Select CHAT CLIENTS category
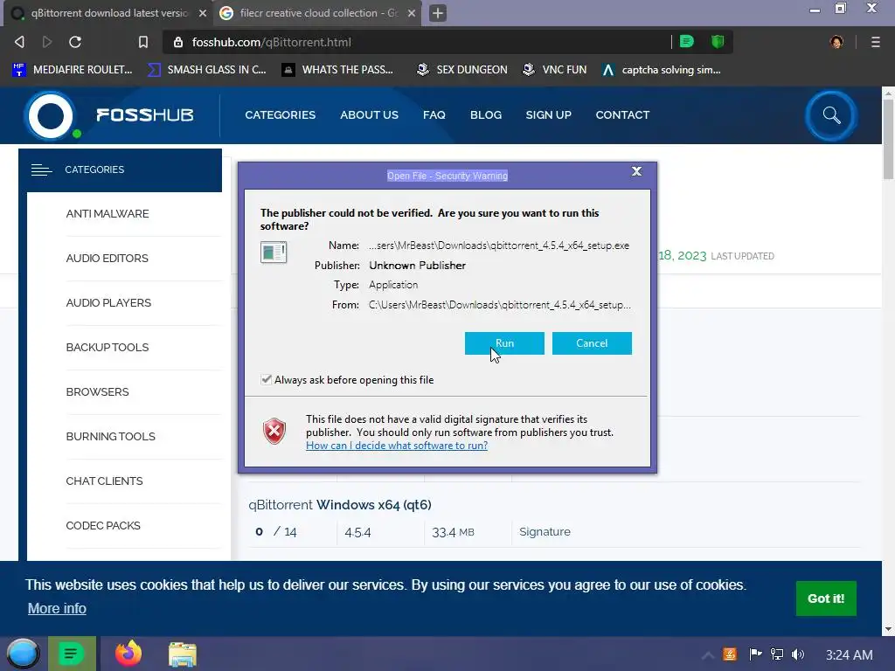This screenshot has height=671, width=895. [105, 481]
